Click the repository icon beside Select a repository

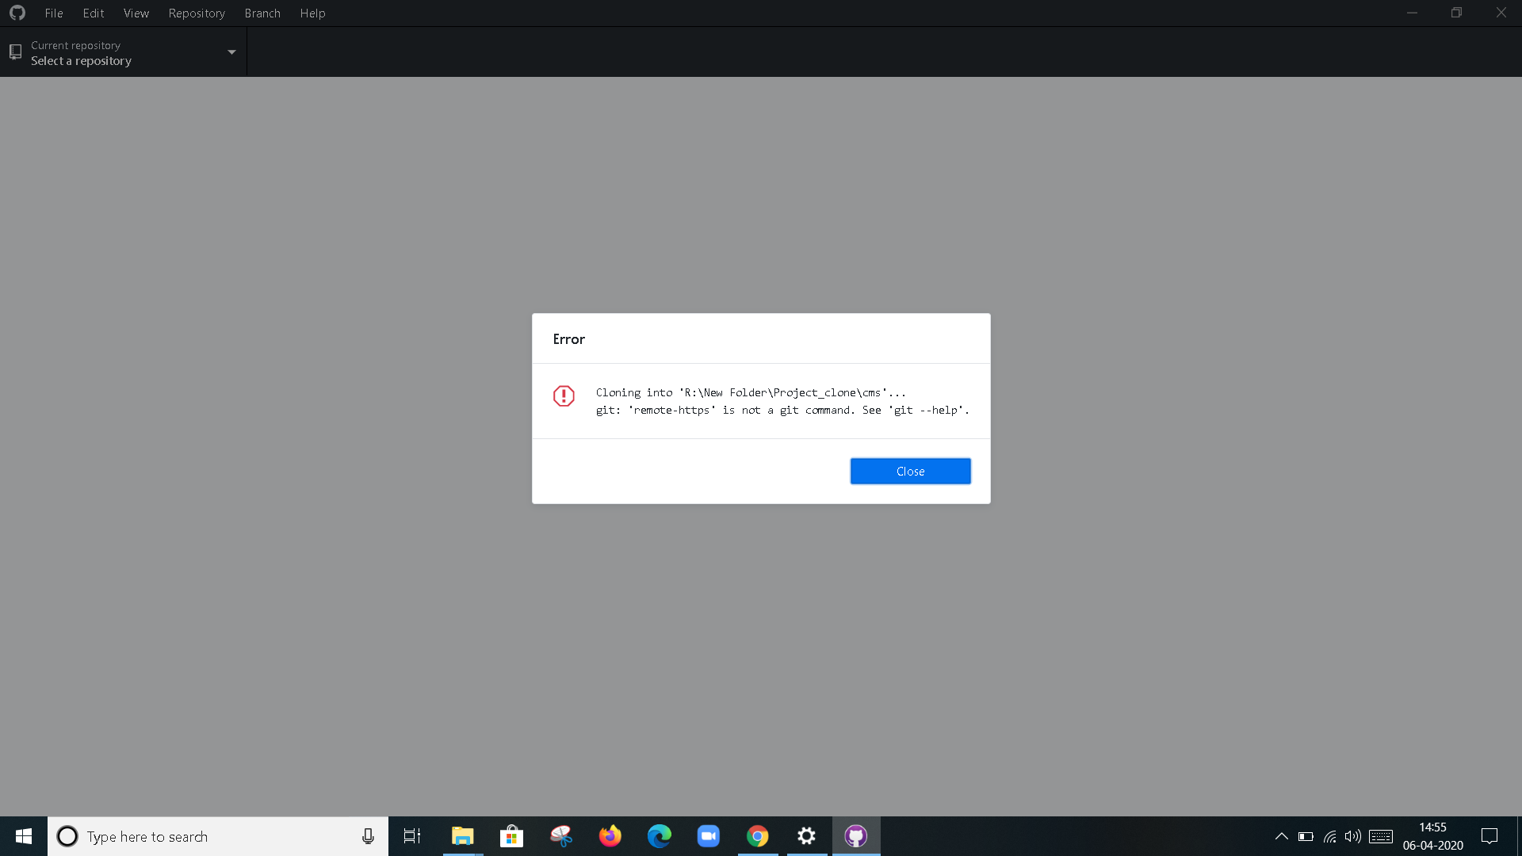tap(15, 52)
